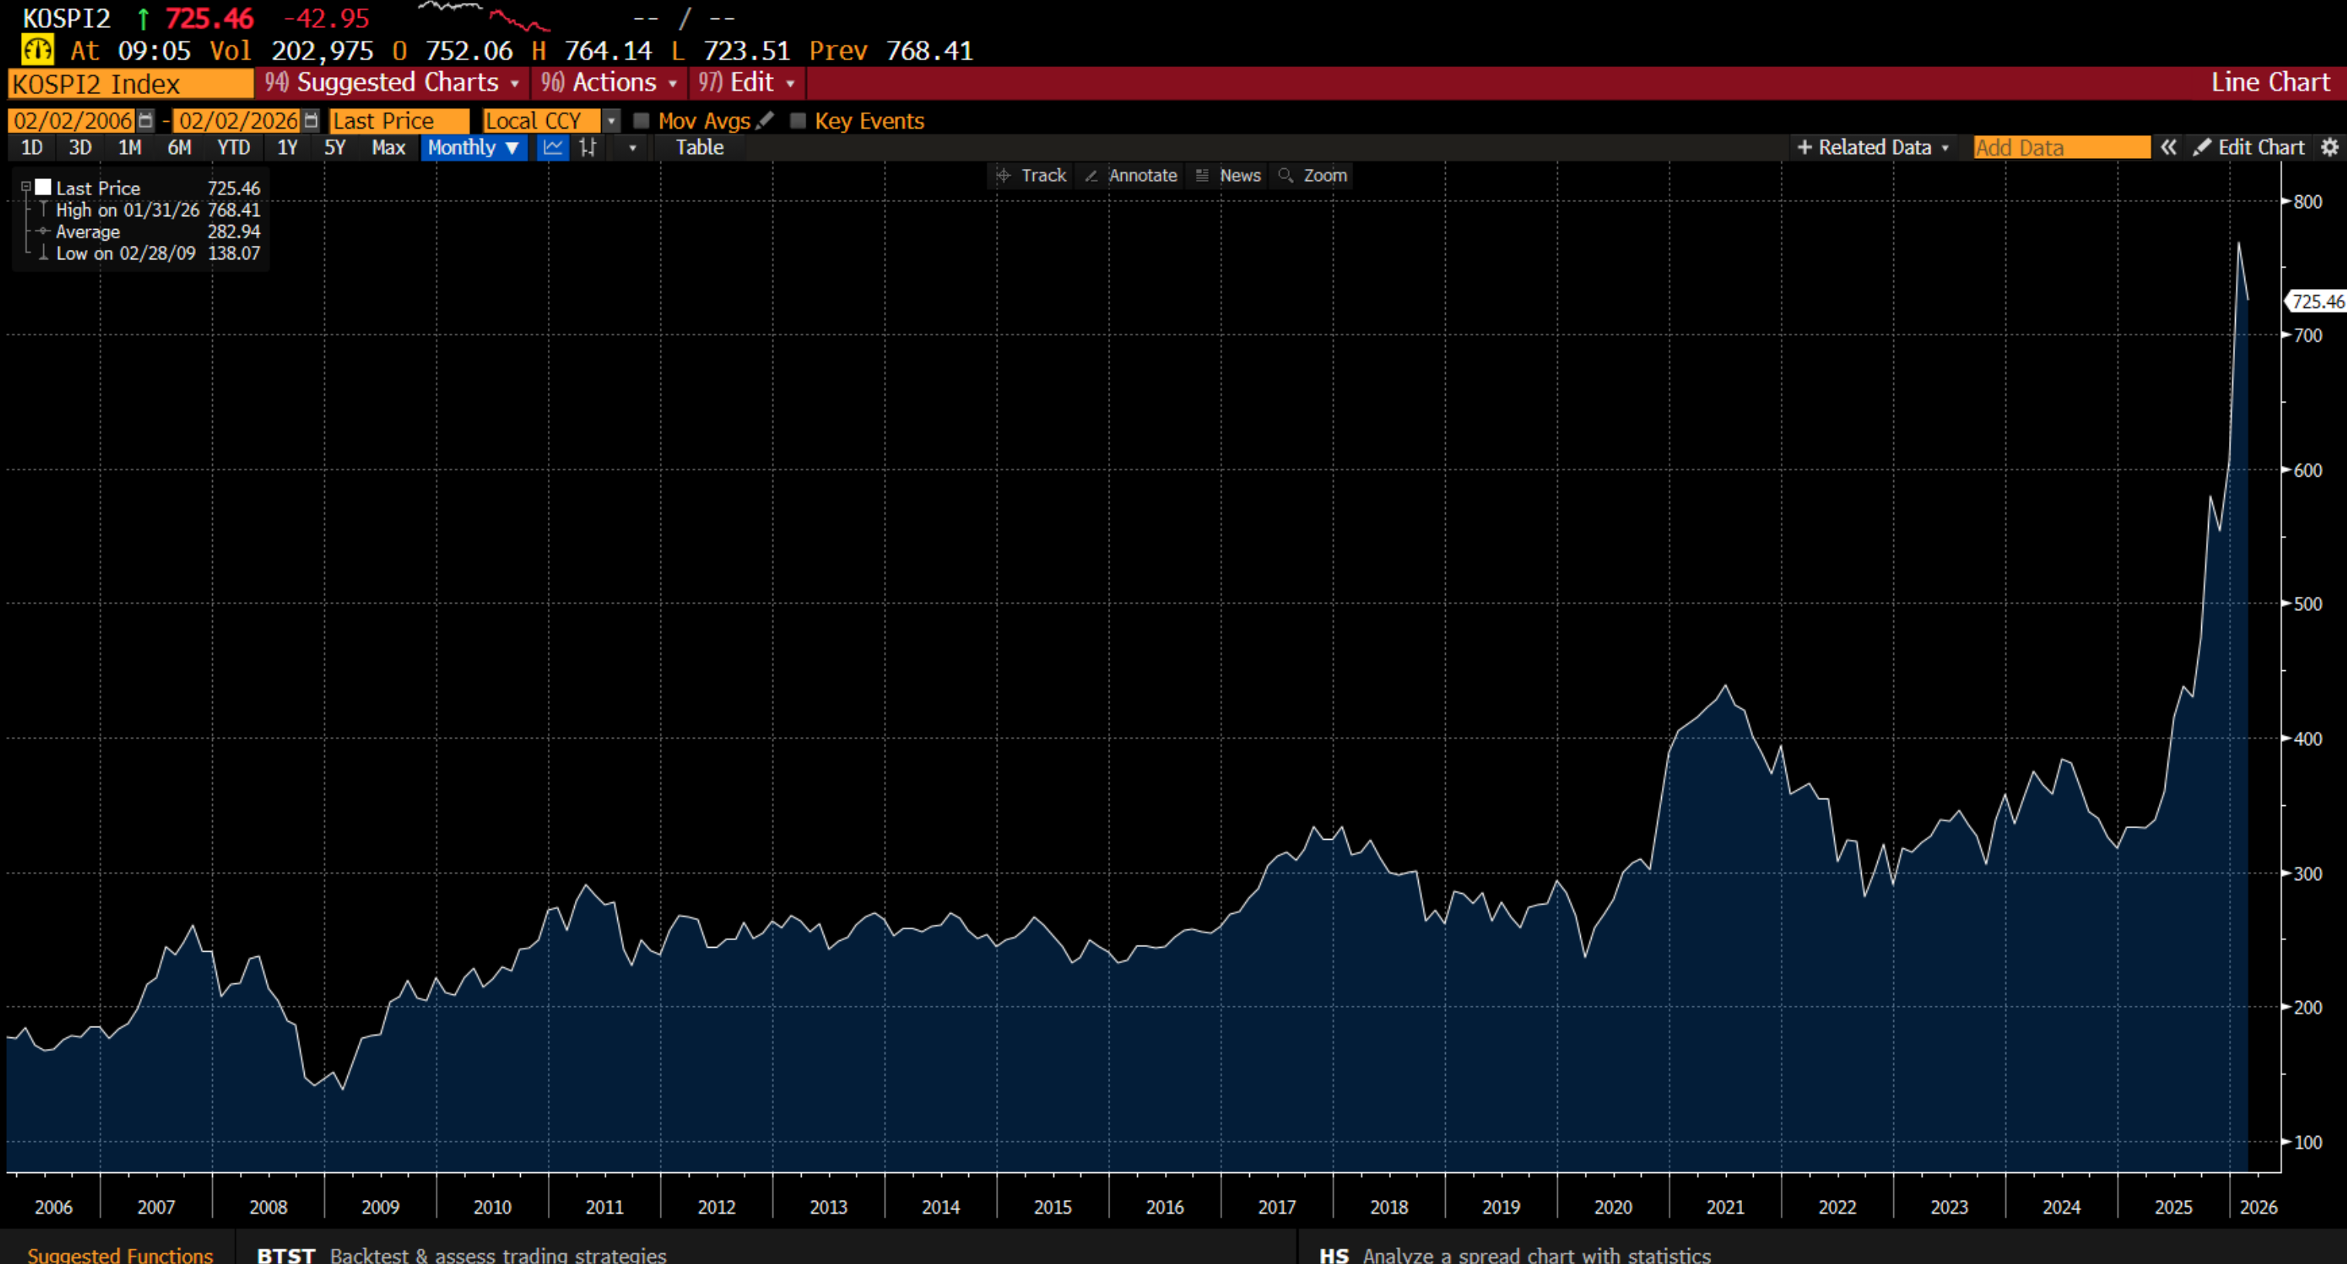The height and width of the screenshot is (1264, 2347).
Task: Open the start date calendar picker
Action: (145, 120)
